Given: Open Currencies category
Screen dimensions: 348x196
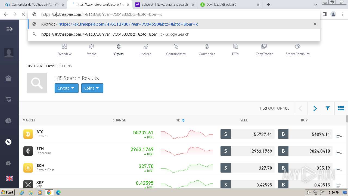Looking at the screenshot, I should [x=207, y=50].
